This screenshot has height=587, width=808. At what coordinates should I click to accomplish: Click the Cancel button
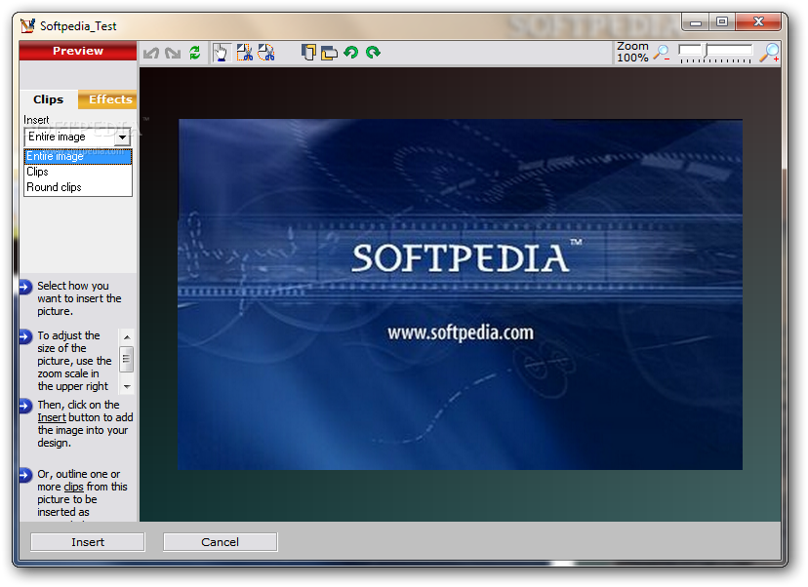(220, 542)
